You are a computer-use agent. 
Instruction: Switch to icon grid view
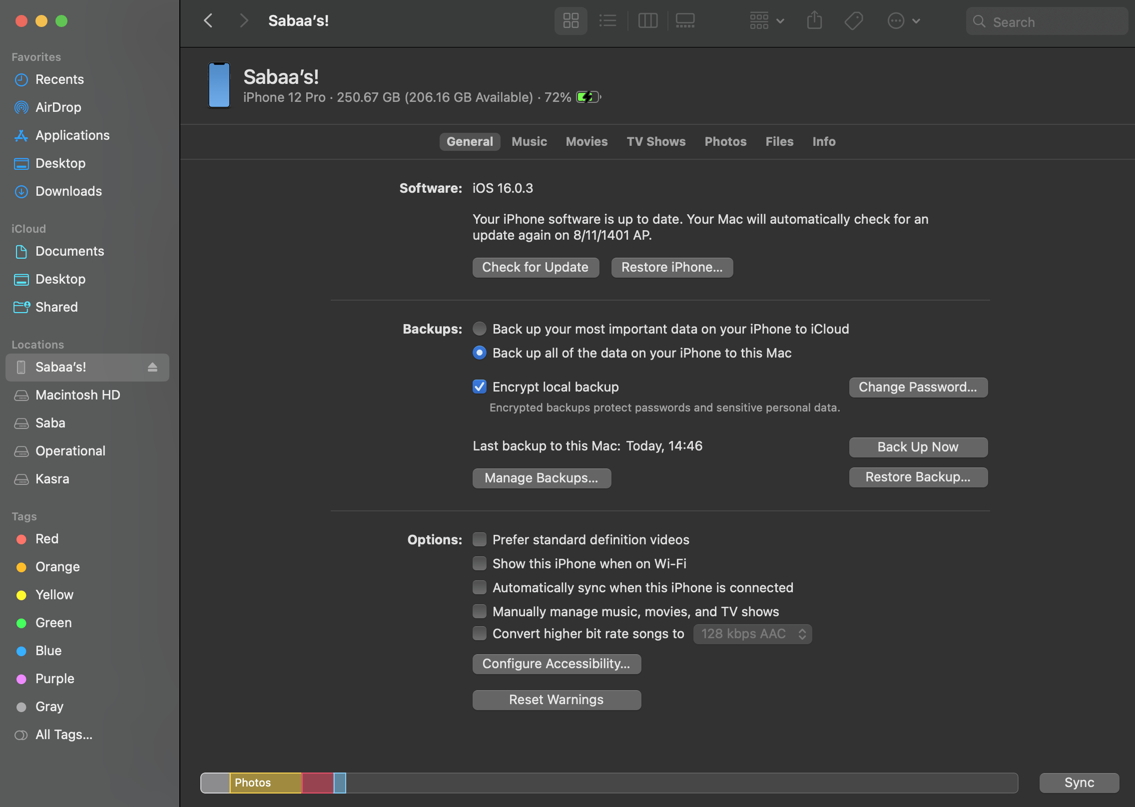click(570, 21)
